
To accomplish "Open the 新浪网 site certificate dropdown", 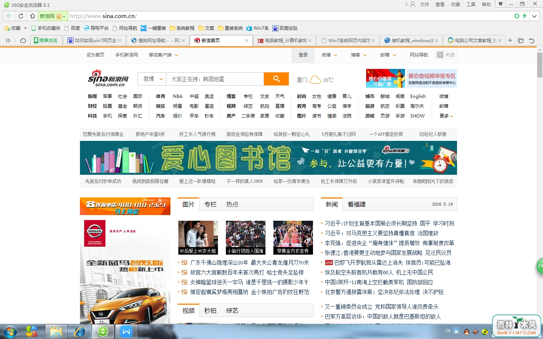I will (x=53, y=16).
